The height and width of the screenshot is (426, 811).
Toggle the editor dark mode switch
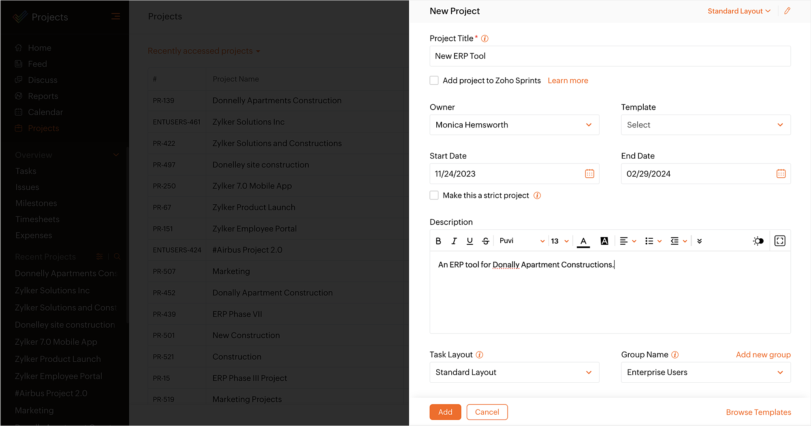tap(758, 241)
